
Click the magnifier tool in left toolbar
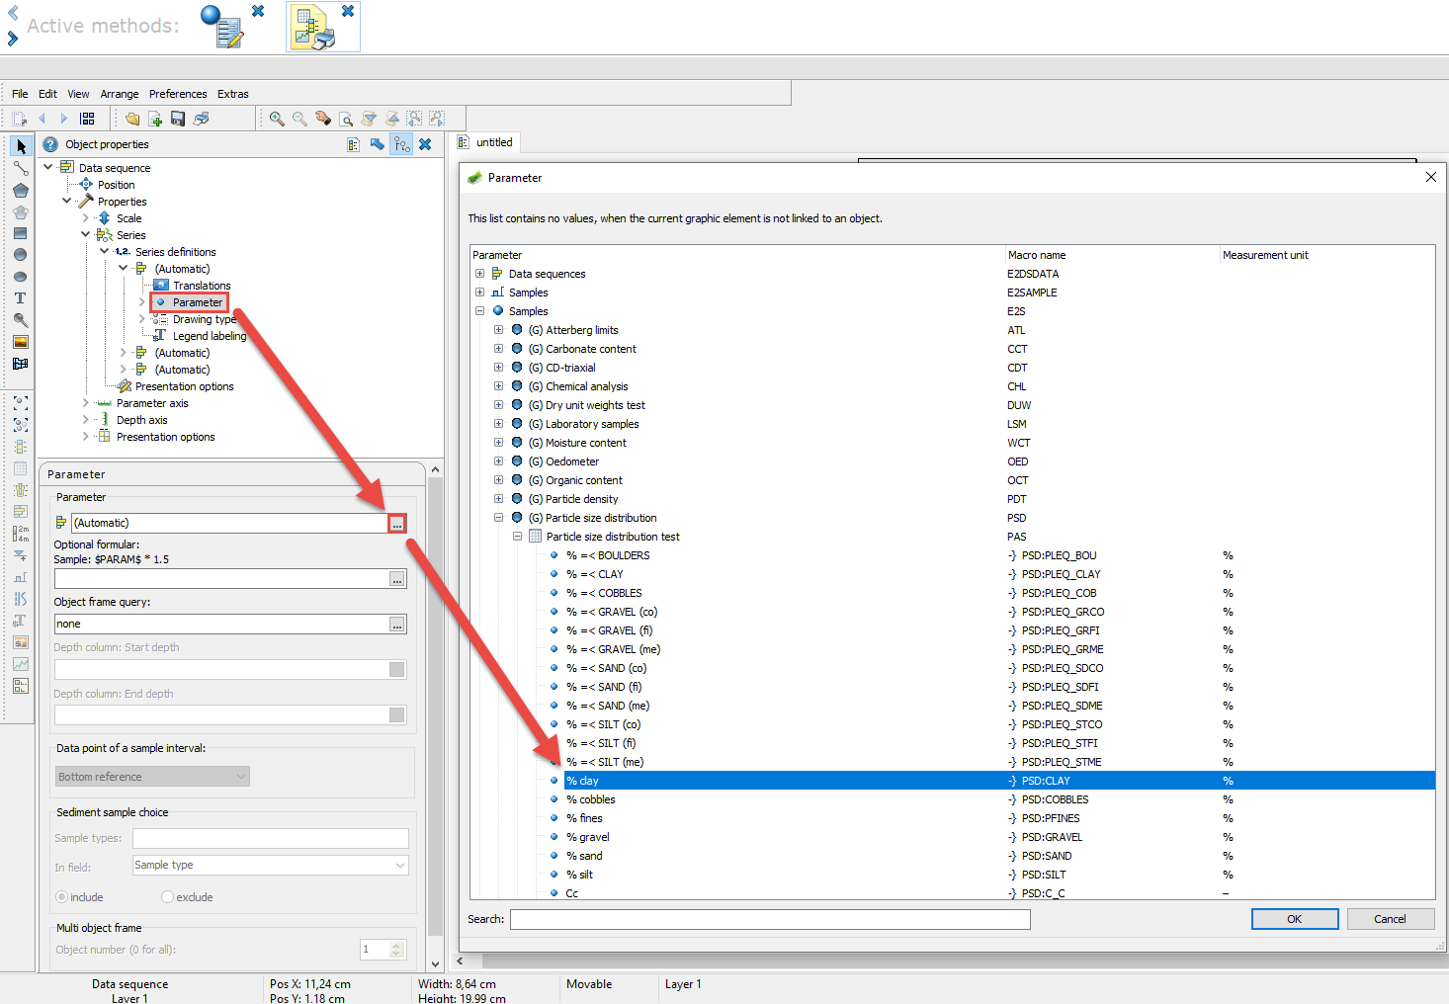(x=20, y=320)
